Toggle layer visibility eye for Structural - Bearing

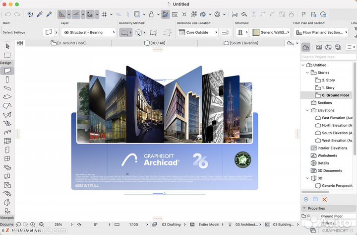pyautogui.click(x=66, y=32)
